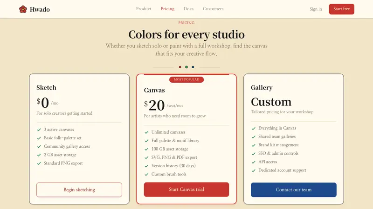Click 'SSO & admin controls' text
The height and width of the screenshot is (209, 373).
coord(278,153)
